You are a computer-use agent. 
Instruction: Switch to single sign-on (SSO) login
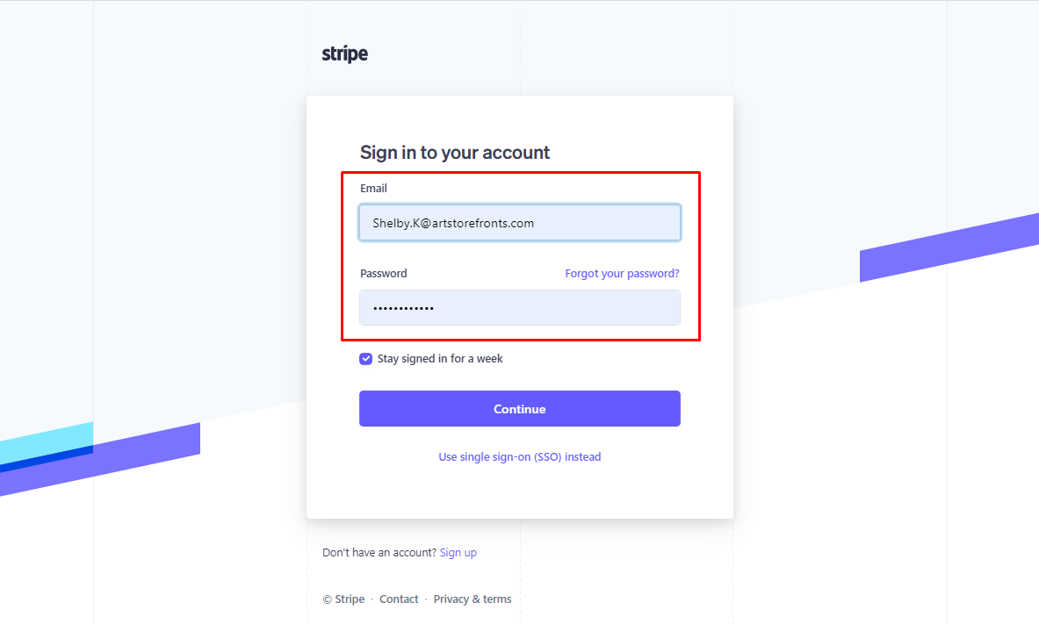pyautogui.click(x=519, y=456)
